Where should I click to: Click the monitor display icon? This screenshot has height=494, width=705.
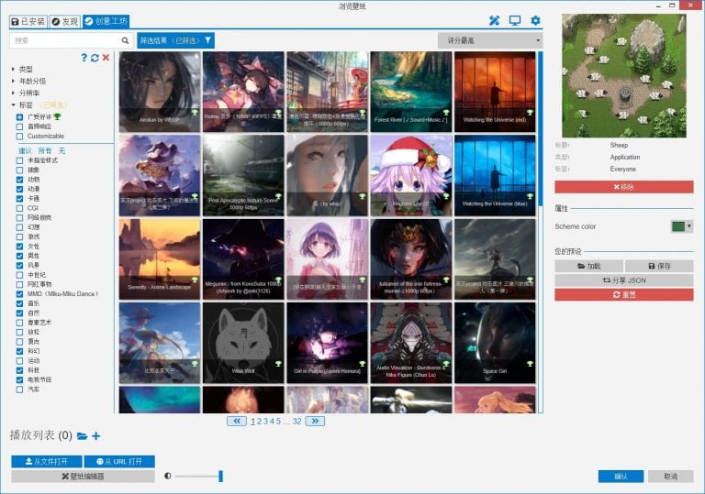click(x=515, y=21)
